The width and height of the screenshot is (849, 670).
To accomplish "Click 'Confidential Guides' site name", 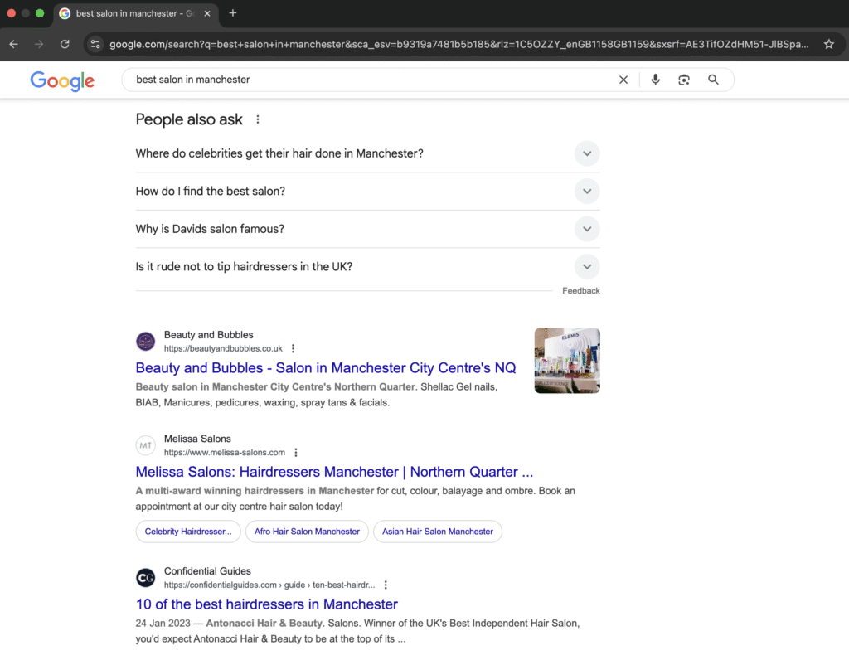I will (207, 570).
